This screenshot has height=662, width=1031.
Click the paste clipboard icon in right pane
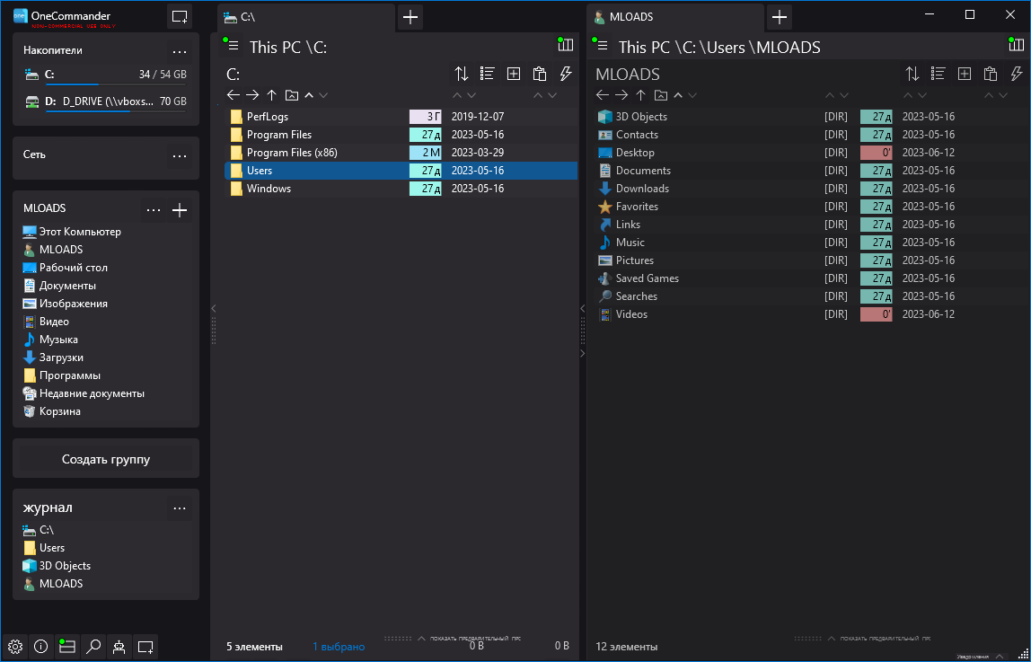click(x=991, y=74)
